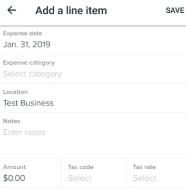186x192 pixels.
Task: Tap the Tax code label
Action: [81, 167]
